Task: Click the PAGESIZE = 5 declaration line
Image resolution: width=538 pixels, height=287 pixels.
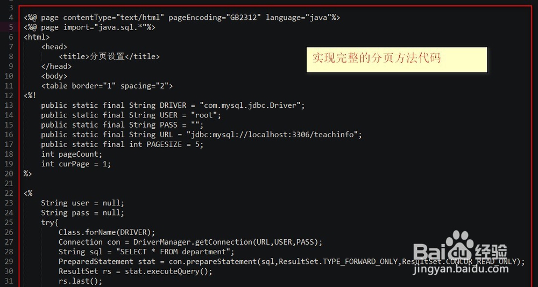Action: pos(122,144)
